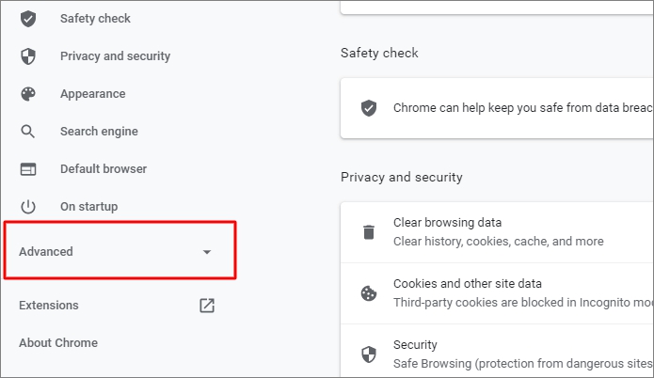Click the trash icon beside Clear browsing data
The height and width of the screenshot is (378, 654).
click(x=369, y=232)
